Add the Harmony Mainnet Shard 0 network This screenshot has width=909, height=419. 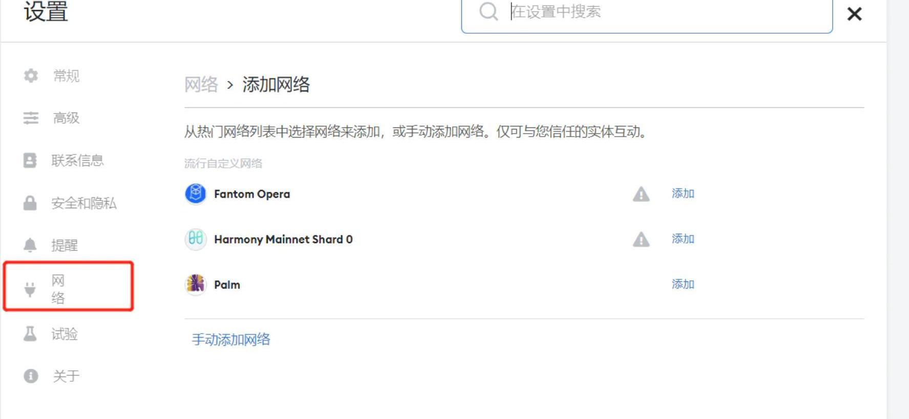[x=683, y=238]
